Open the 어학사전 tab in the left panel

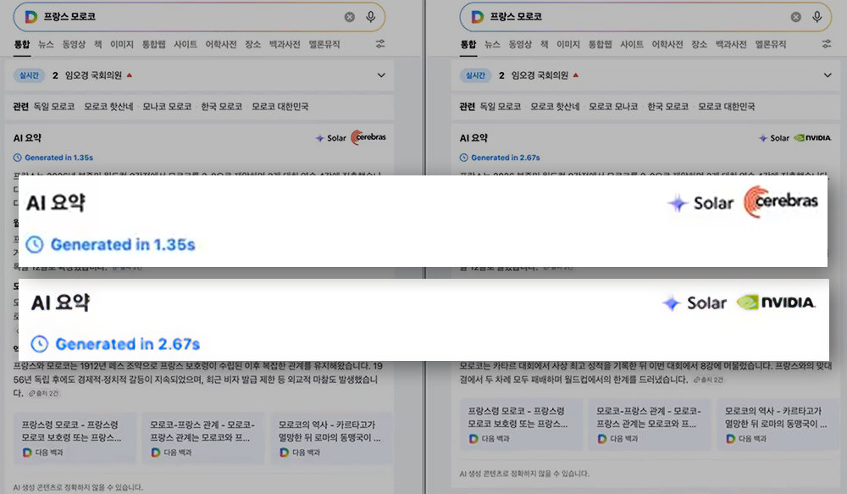click(221, 44)
